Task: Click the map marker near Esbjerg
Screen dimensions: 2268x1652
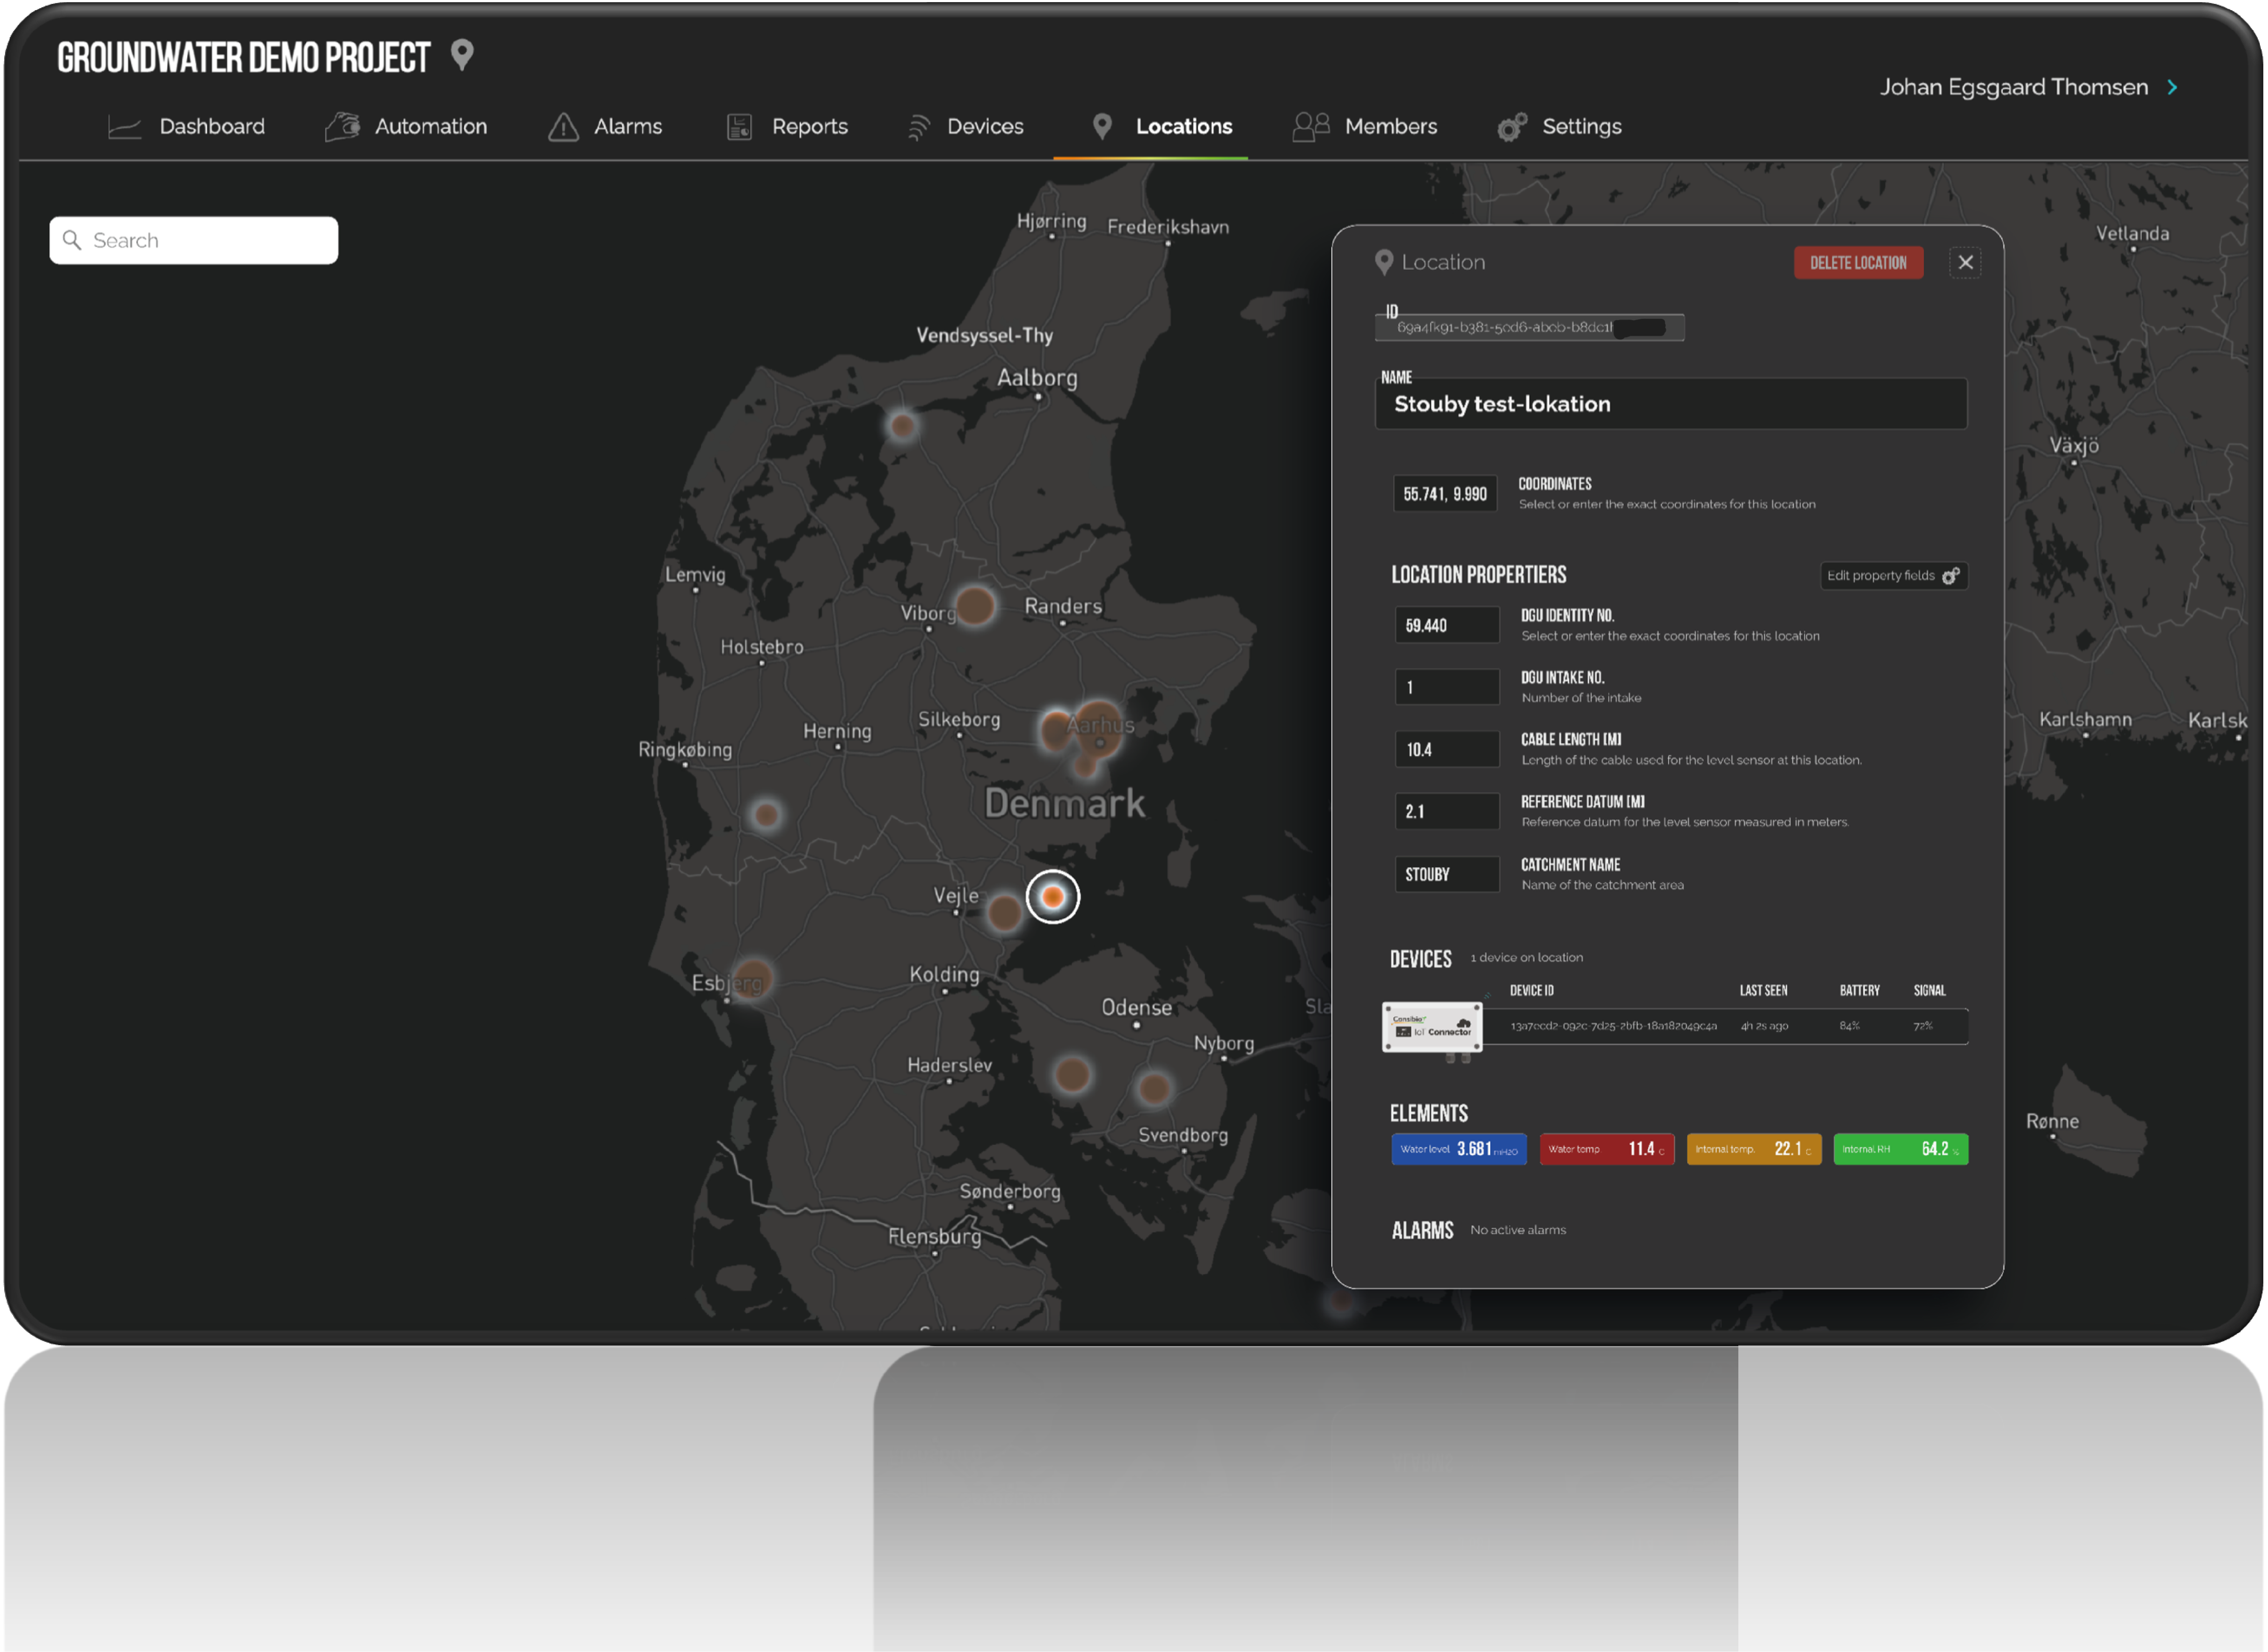Action: (x=753, y=979)
